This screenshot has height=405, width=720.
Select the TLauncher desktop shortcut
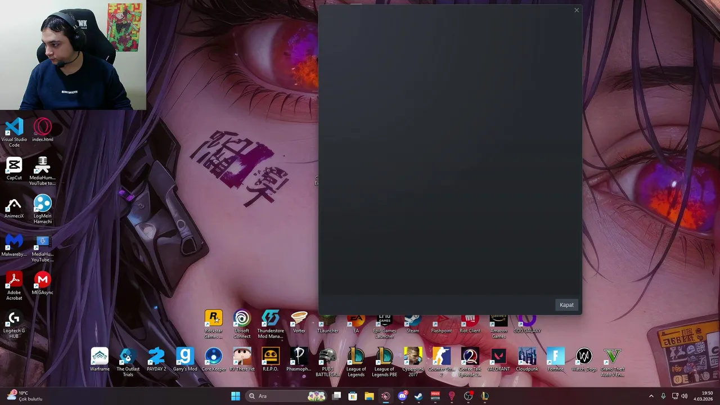pyautogui.click(x=327, y=325)
